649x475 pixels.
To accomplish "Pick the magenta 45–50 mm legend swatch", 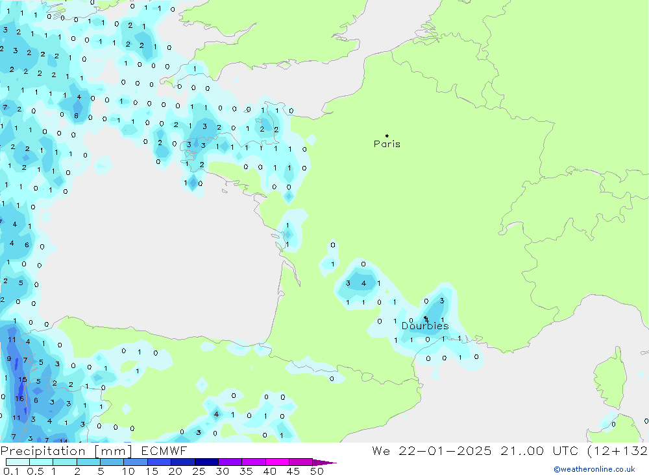I will coord(300,462).
